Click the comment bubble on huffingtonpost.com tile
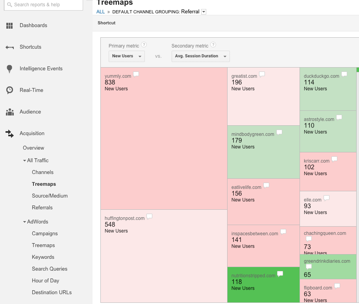The image size is (359, 304). coord(149,216)
